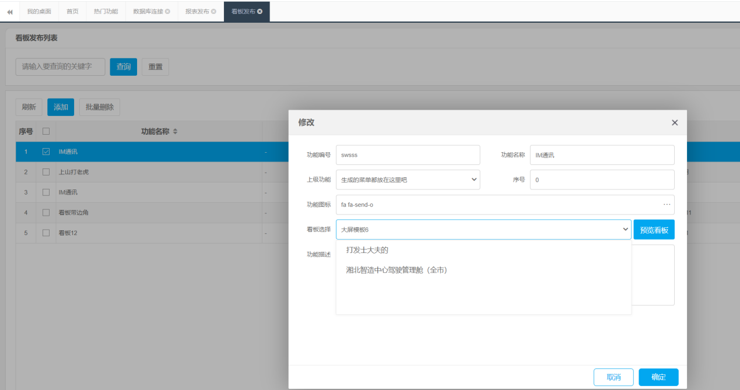Select 湘北智造中心驾驶管理舱 (全市) option
Screen dimensions: 740x390
(397, 270)
